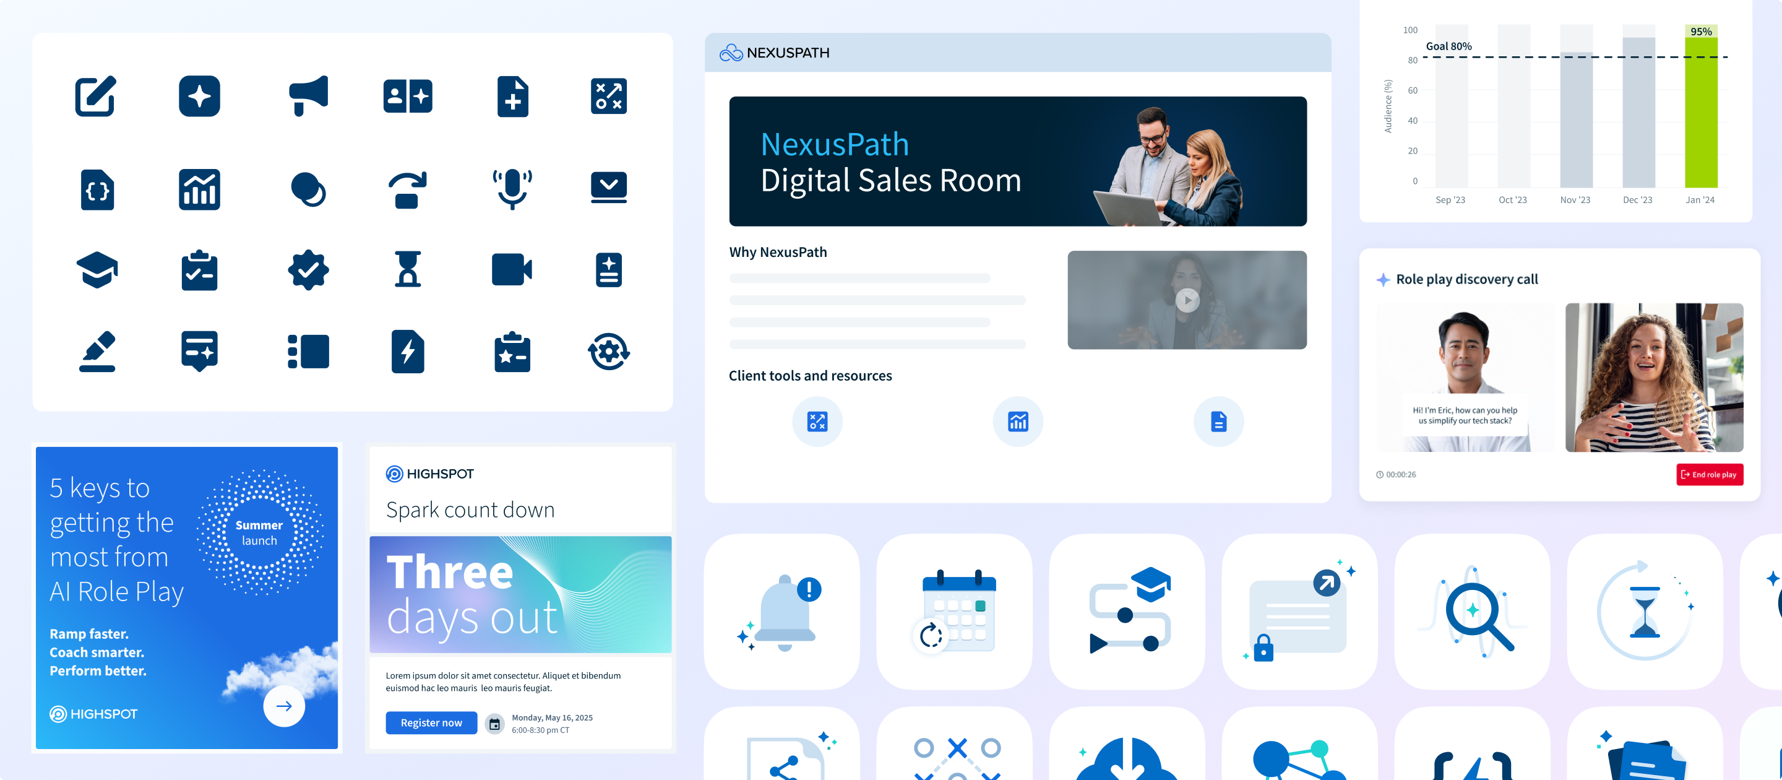
Task: Select the Nov '23 chart bar
Action: tap(1577, 121)
